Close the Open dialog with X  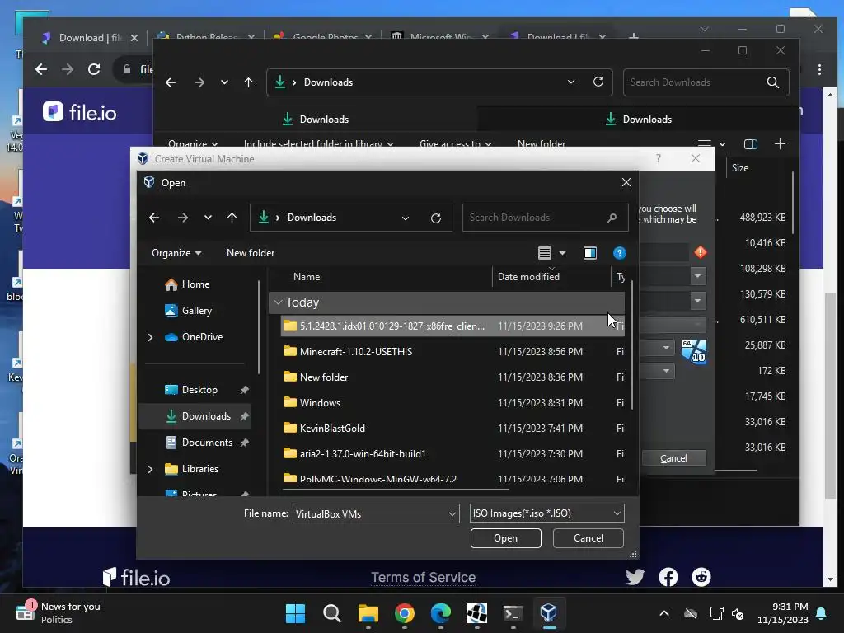point(626,182)
